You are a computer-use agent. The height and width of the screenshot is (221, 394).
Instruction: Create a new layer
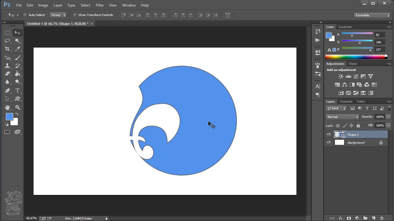[373, 218]
